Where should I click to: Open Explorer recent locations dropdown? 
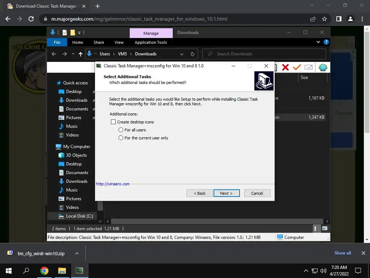[73, 54]
